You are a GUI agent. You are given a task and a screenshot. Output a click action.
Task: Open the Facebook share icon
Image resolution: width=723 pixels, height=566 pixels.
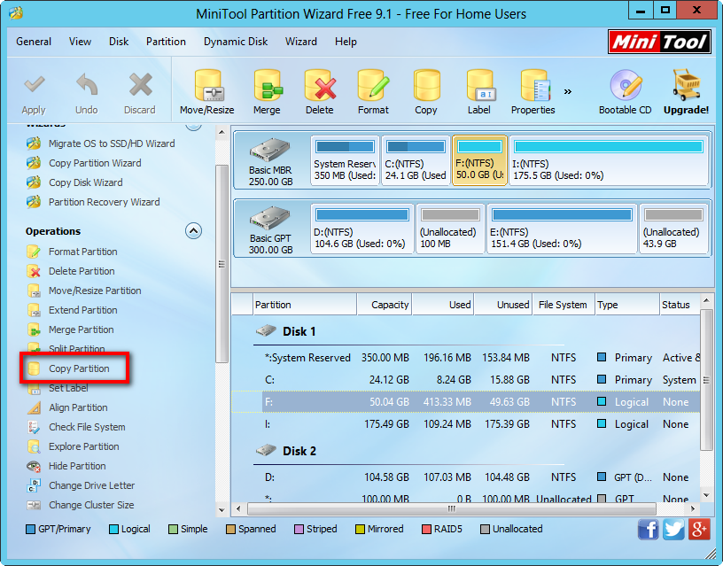pos(648,529)
